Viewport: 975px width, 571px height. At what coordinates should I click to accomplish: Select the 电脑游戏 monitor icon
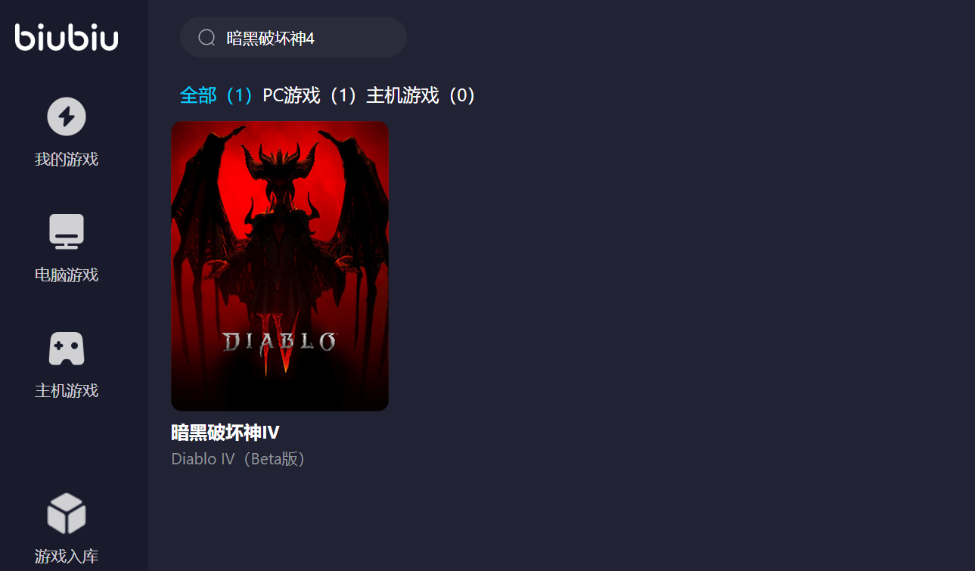[67, 231]
